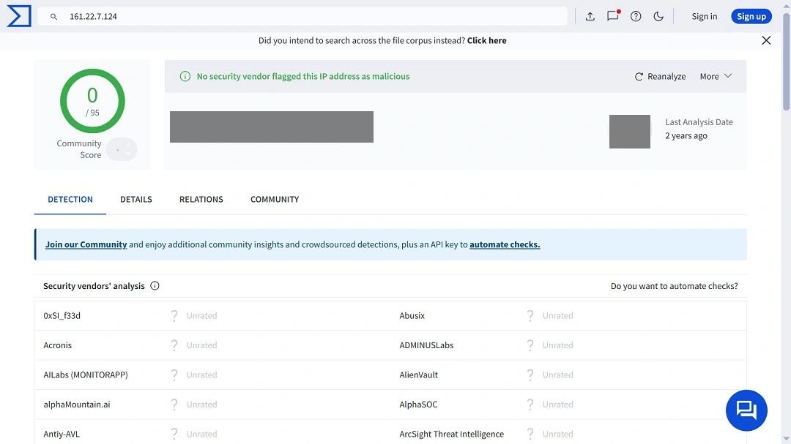
Task: Expand the More options dropdown
Action: [714, 75]
